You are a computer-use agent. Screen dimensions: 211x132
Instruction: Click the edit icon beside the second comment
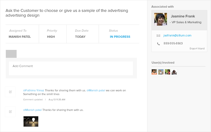point(10,112)
